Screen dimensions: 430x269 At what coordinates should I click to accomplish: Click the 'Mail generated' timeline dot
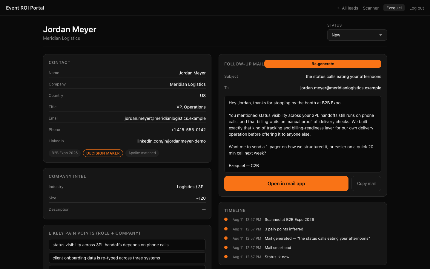[226, 238]
